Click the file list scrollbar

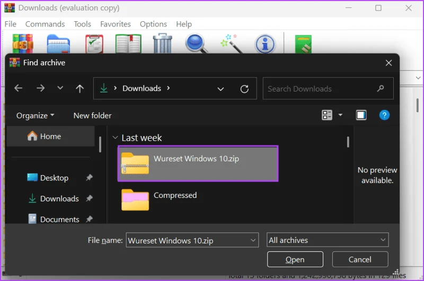pyautogui.click(x=348, y=142)
